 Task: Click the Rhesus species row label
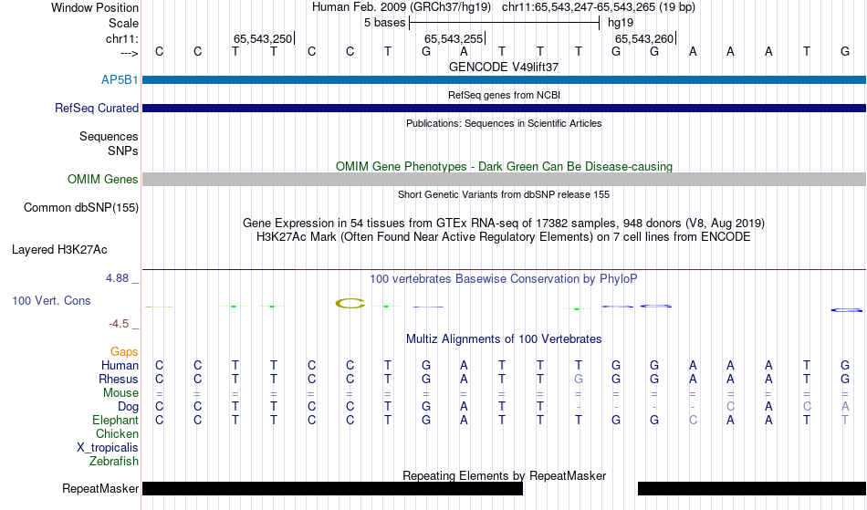coord(119,379)
